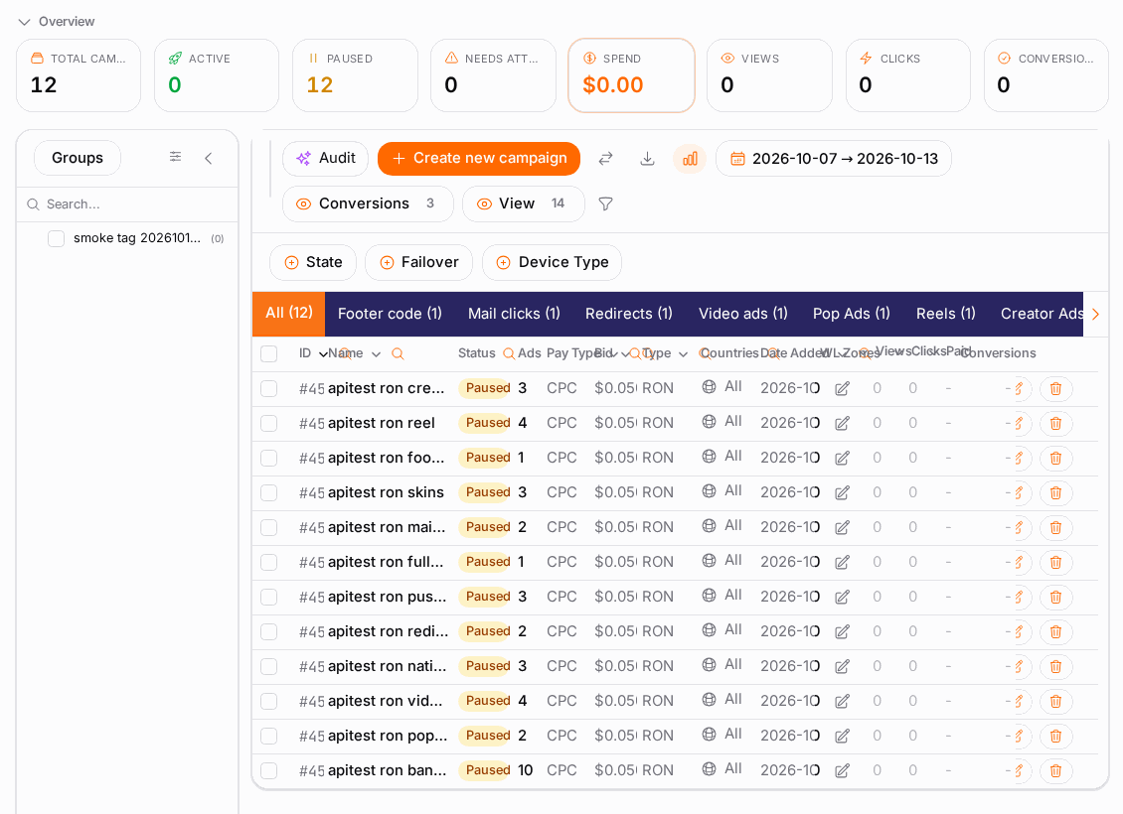Click Paused status badge for apitest ron skins
The image size is (1123, 814).
pos(486,492)
